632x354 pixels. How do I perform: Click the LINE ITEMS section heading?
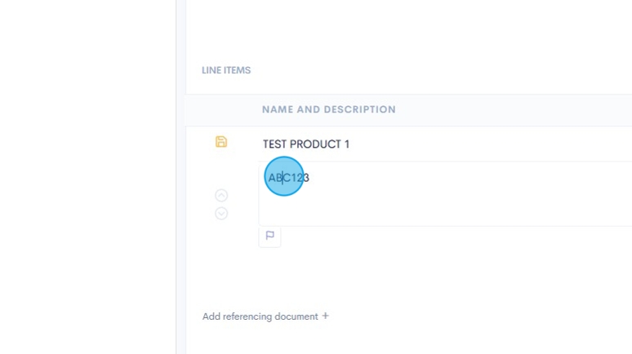(226, 70)
